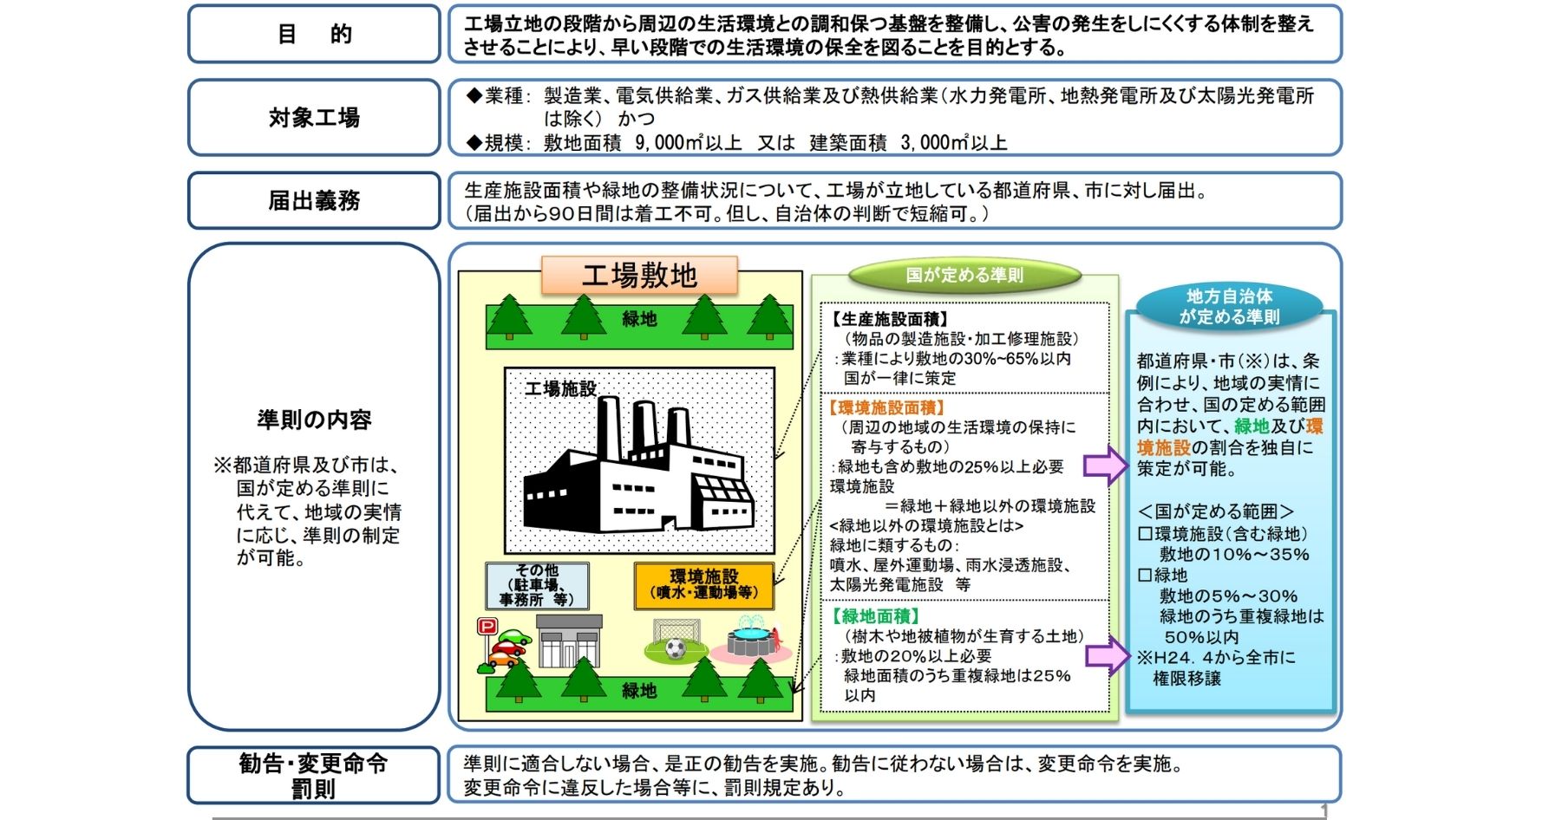Click the blue 地方自治体が定める準則 header
This screenshot has height=820, width=1549.
(x=1229, y=307)
